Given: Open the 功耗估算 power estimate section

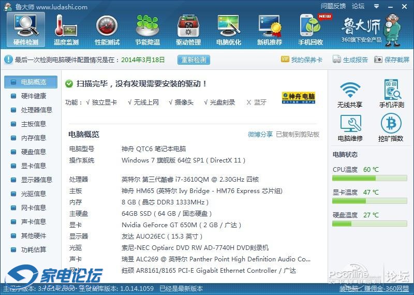Looking at the screenshot, I should (x=33, y=249).
